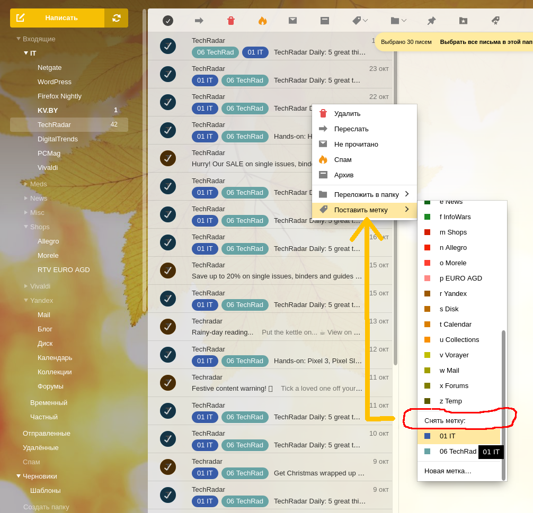Open the Календарь folder under Yandex

coord(55,358)
